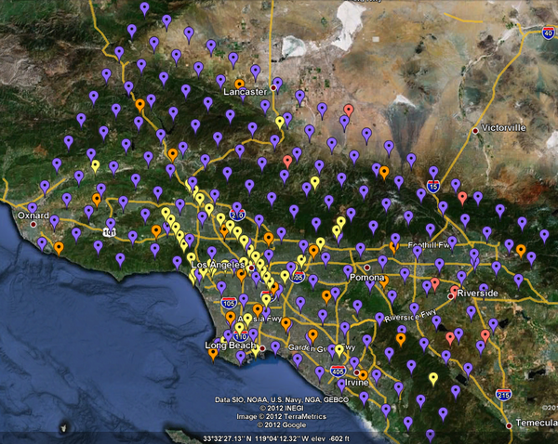Click the orange pin beside the Lancaster label
558x444 pixels.
tap(239, 84)
